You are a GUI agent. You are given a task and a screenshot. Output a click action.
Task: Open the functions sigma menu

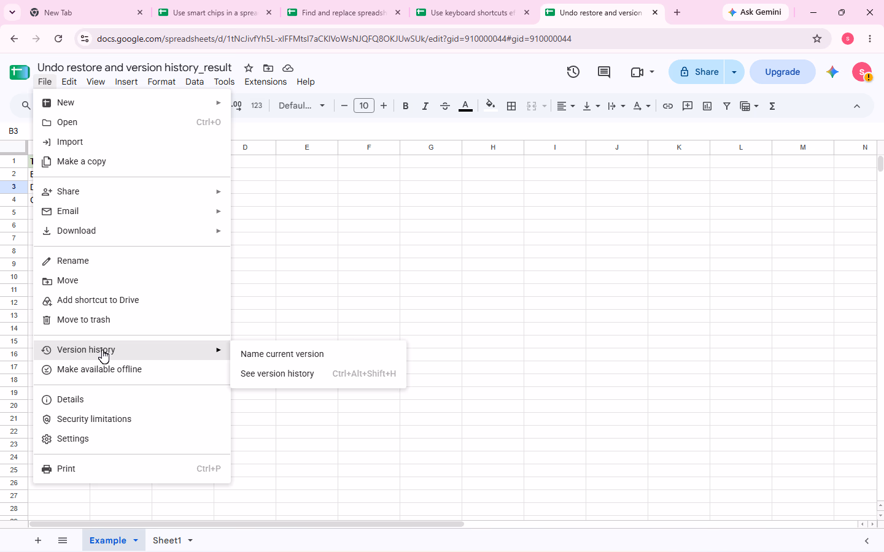(772, 106)
